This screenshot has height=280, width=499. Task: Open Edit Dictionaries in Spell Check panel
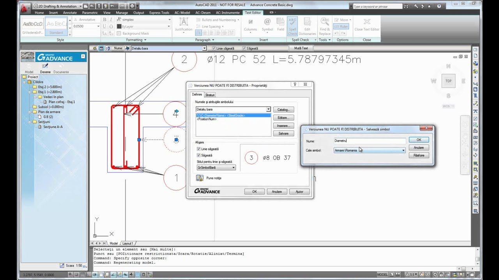tap(307, 22)
